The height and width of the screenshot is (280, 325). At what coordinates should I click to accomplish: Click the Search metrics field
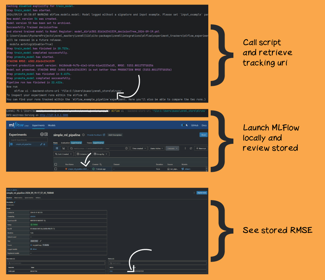click(158, 263)
